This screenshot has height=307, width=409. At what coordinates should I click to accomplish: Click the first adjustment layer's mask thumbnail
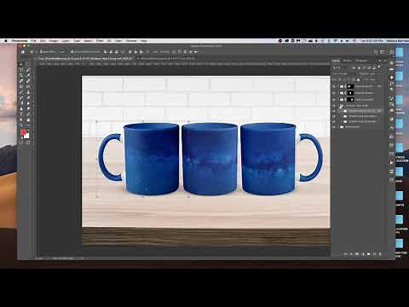(350, 86)
